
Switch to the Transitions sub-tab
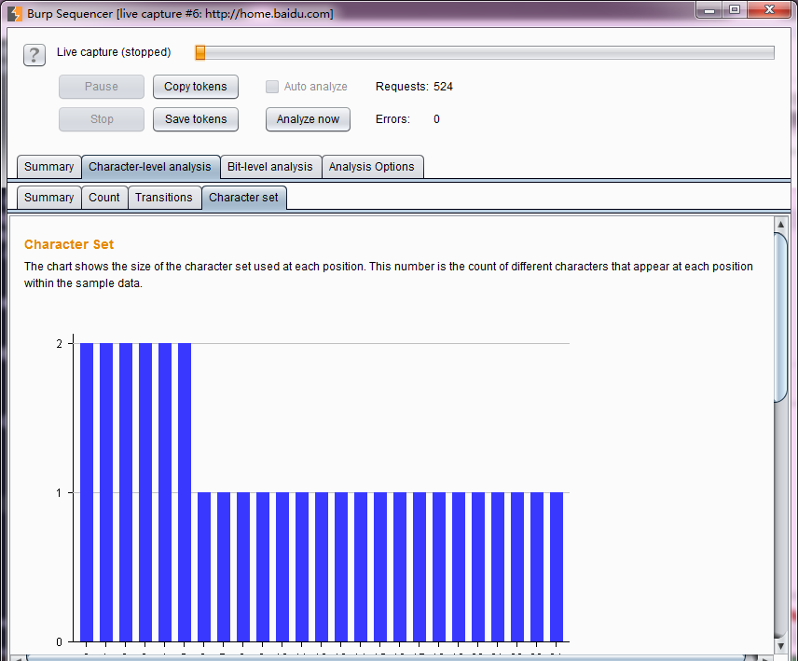point(164,198)
